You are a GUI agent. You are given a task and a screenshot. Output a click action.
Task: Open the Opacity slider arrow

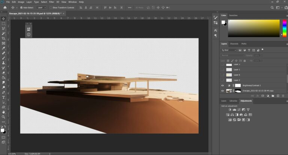(x=262, y=55)
